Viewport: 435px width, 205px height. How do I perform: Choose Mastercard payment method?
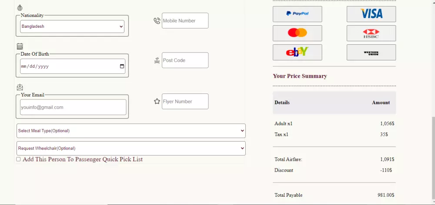(298, 33)
